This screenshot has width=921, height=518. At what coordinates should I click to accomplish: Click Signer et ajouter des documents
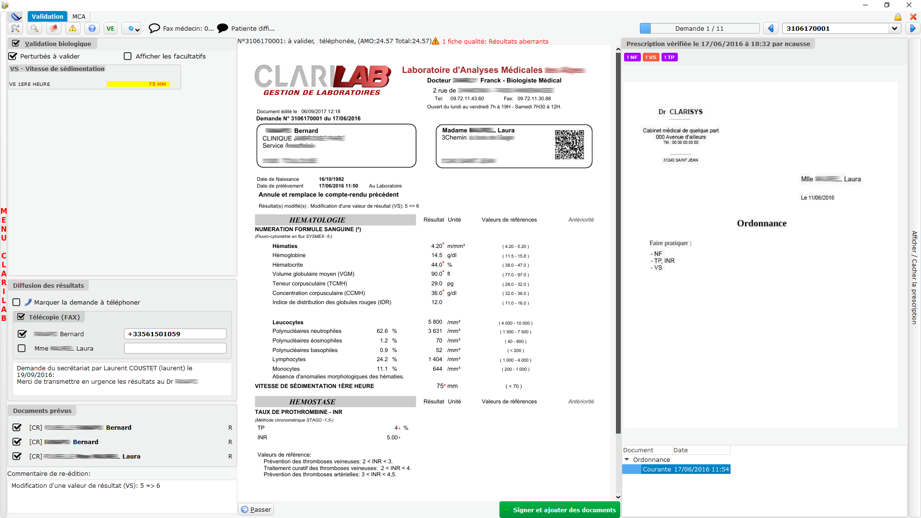coord(560,510)
